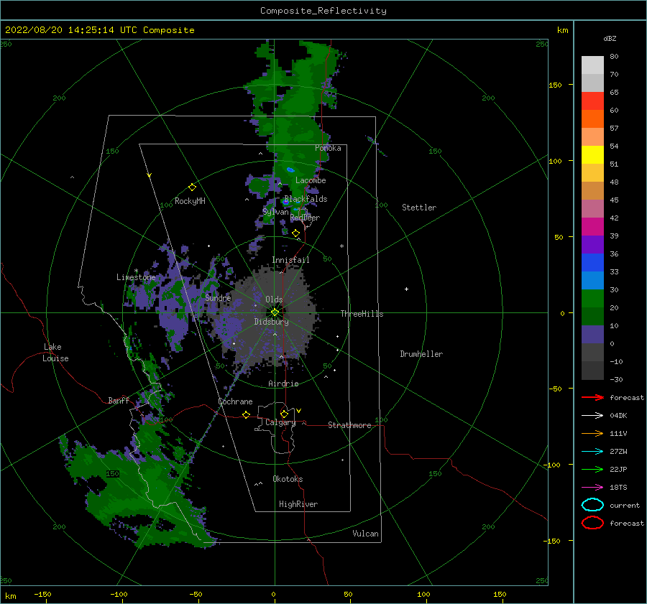The height and width of the screenshot is (604, 647).
Task: Click the white asterisk marker above Limestone
Action: (136, 271)
